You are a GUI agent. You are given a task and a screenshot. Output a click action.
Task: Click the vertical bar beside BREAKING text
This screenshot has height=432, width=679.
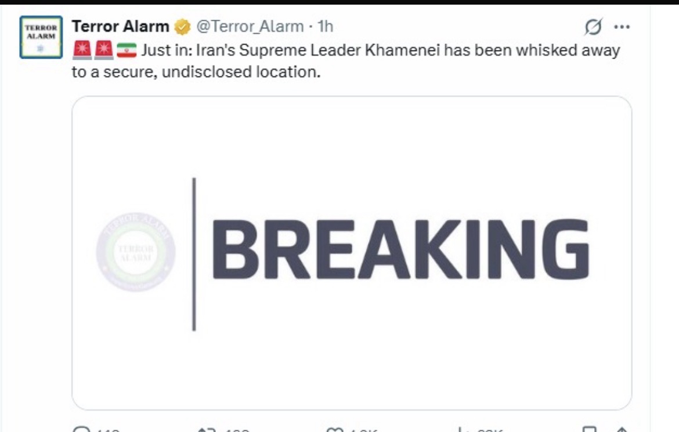pyautogui.click(x=194, y=254)
